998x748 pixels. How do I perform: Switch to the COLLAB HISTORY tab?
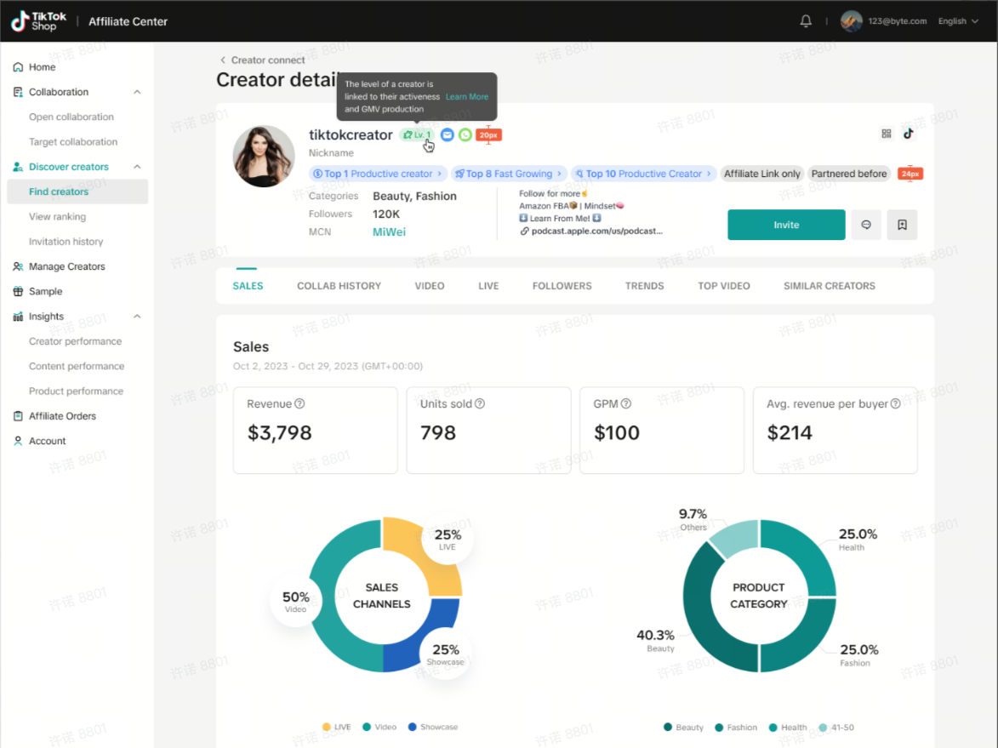click(x=339, y=286)
